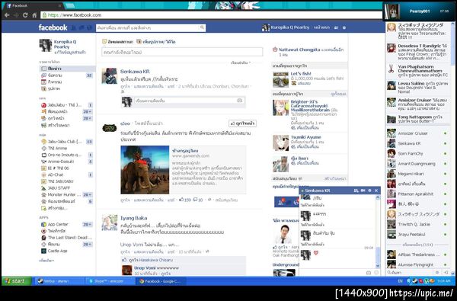Screen dimensions: 457x301
Task: Open Messages with 32 unread
Action: coord(67,75)
